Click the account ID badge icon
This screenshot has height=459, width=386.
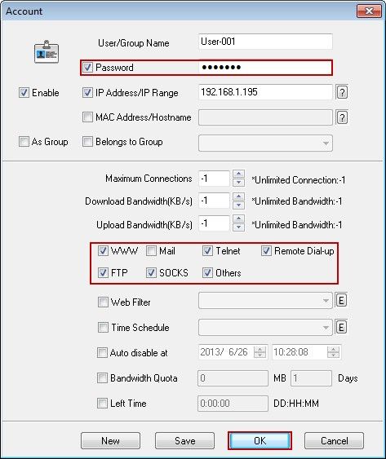[x=47, y=52]
